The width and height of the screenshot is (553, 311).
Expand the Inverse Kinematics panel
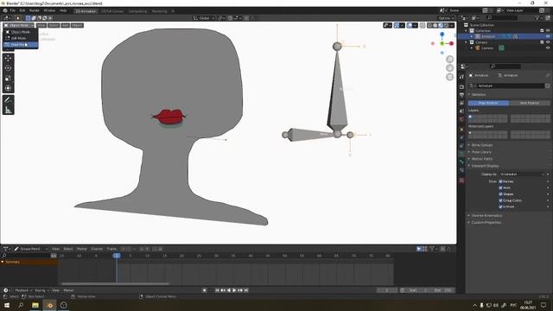pos(486,215)
